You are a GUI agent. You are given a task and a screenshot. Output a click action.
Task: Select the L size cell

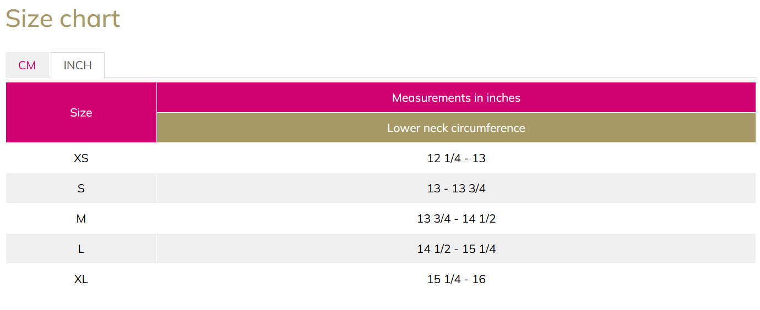coord(81,249)
